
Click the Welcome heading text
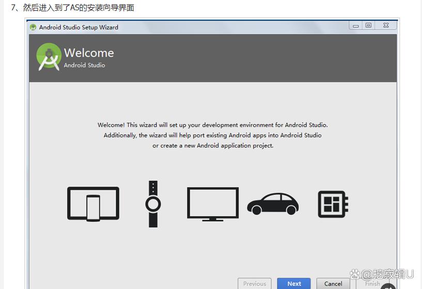[89, 53]
